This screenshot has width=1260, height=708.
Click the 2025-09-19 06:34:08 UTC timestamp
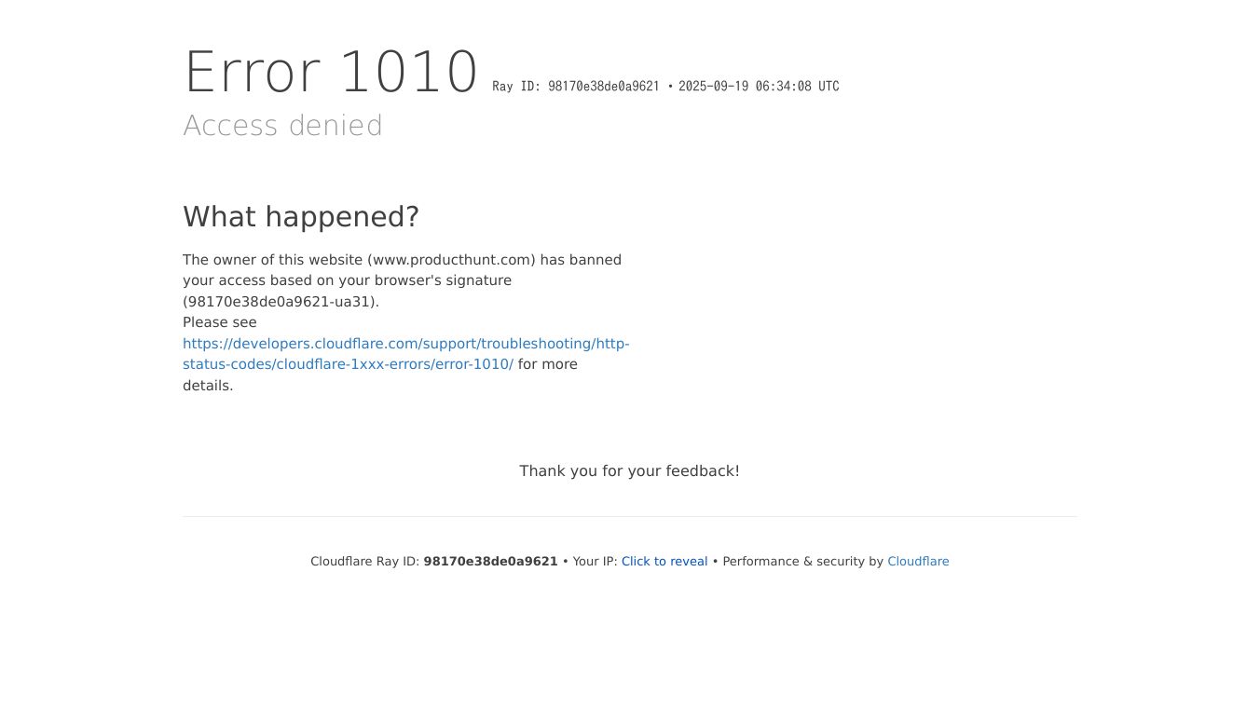pos(759,87)
